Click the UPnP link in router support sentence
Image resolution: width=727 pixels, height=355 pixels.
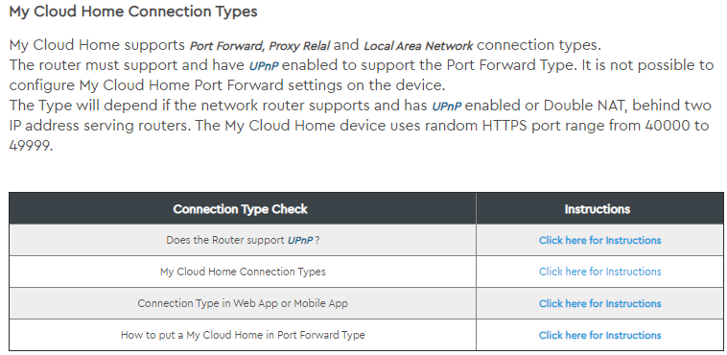pyautogui.click(x=264, y=66)
